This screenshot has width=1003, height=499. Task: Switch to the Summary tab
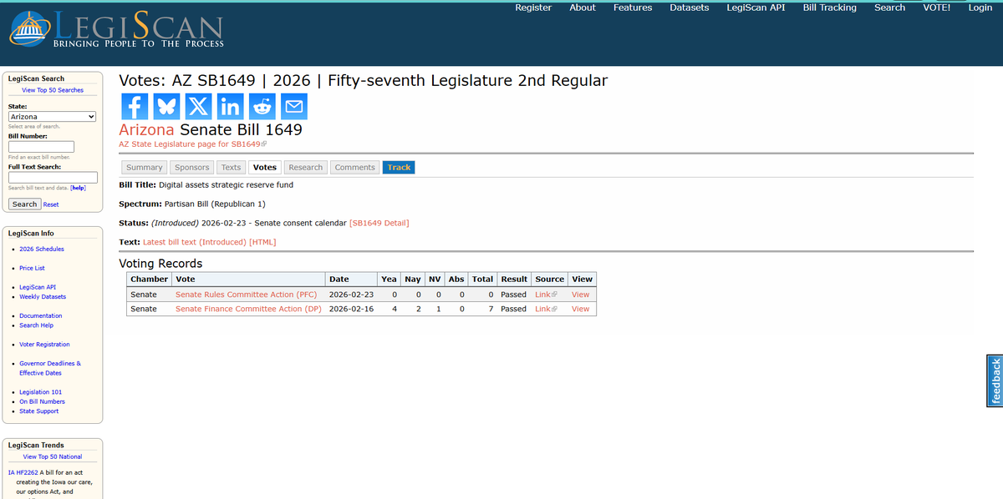(145, 168)
